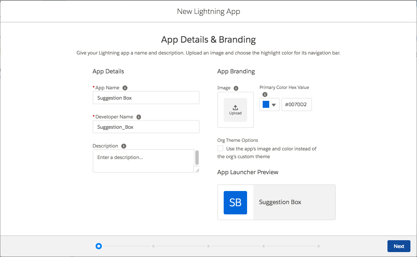Open the App Name help tooltip
Image resolution: width=417 pixels, height=257 pixels.
point(125,87)
